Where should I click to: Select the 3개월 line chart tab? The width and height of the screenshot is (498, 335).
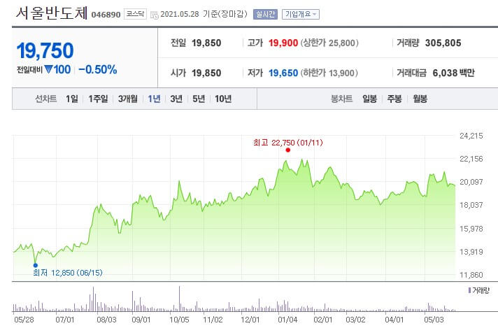point(128,99)
